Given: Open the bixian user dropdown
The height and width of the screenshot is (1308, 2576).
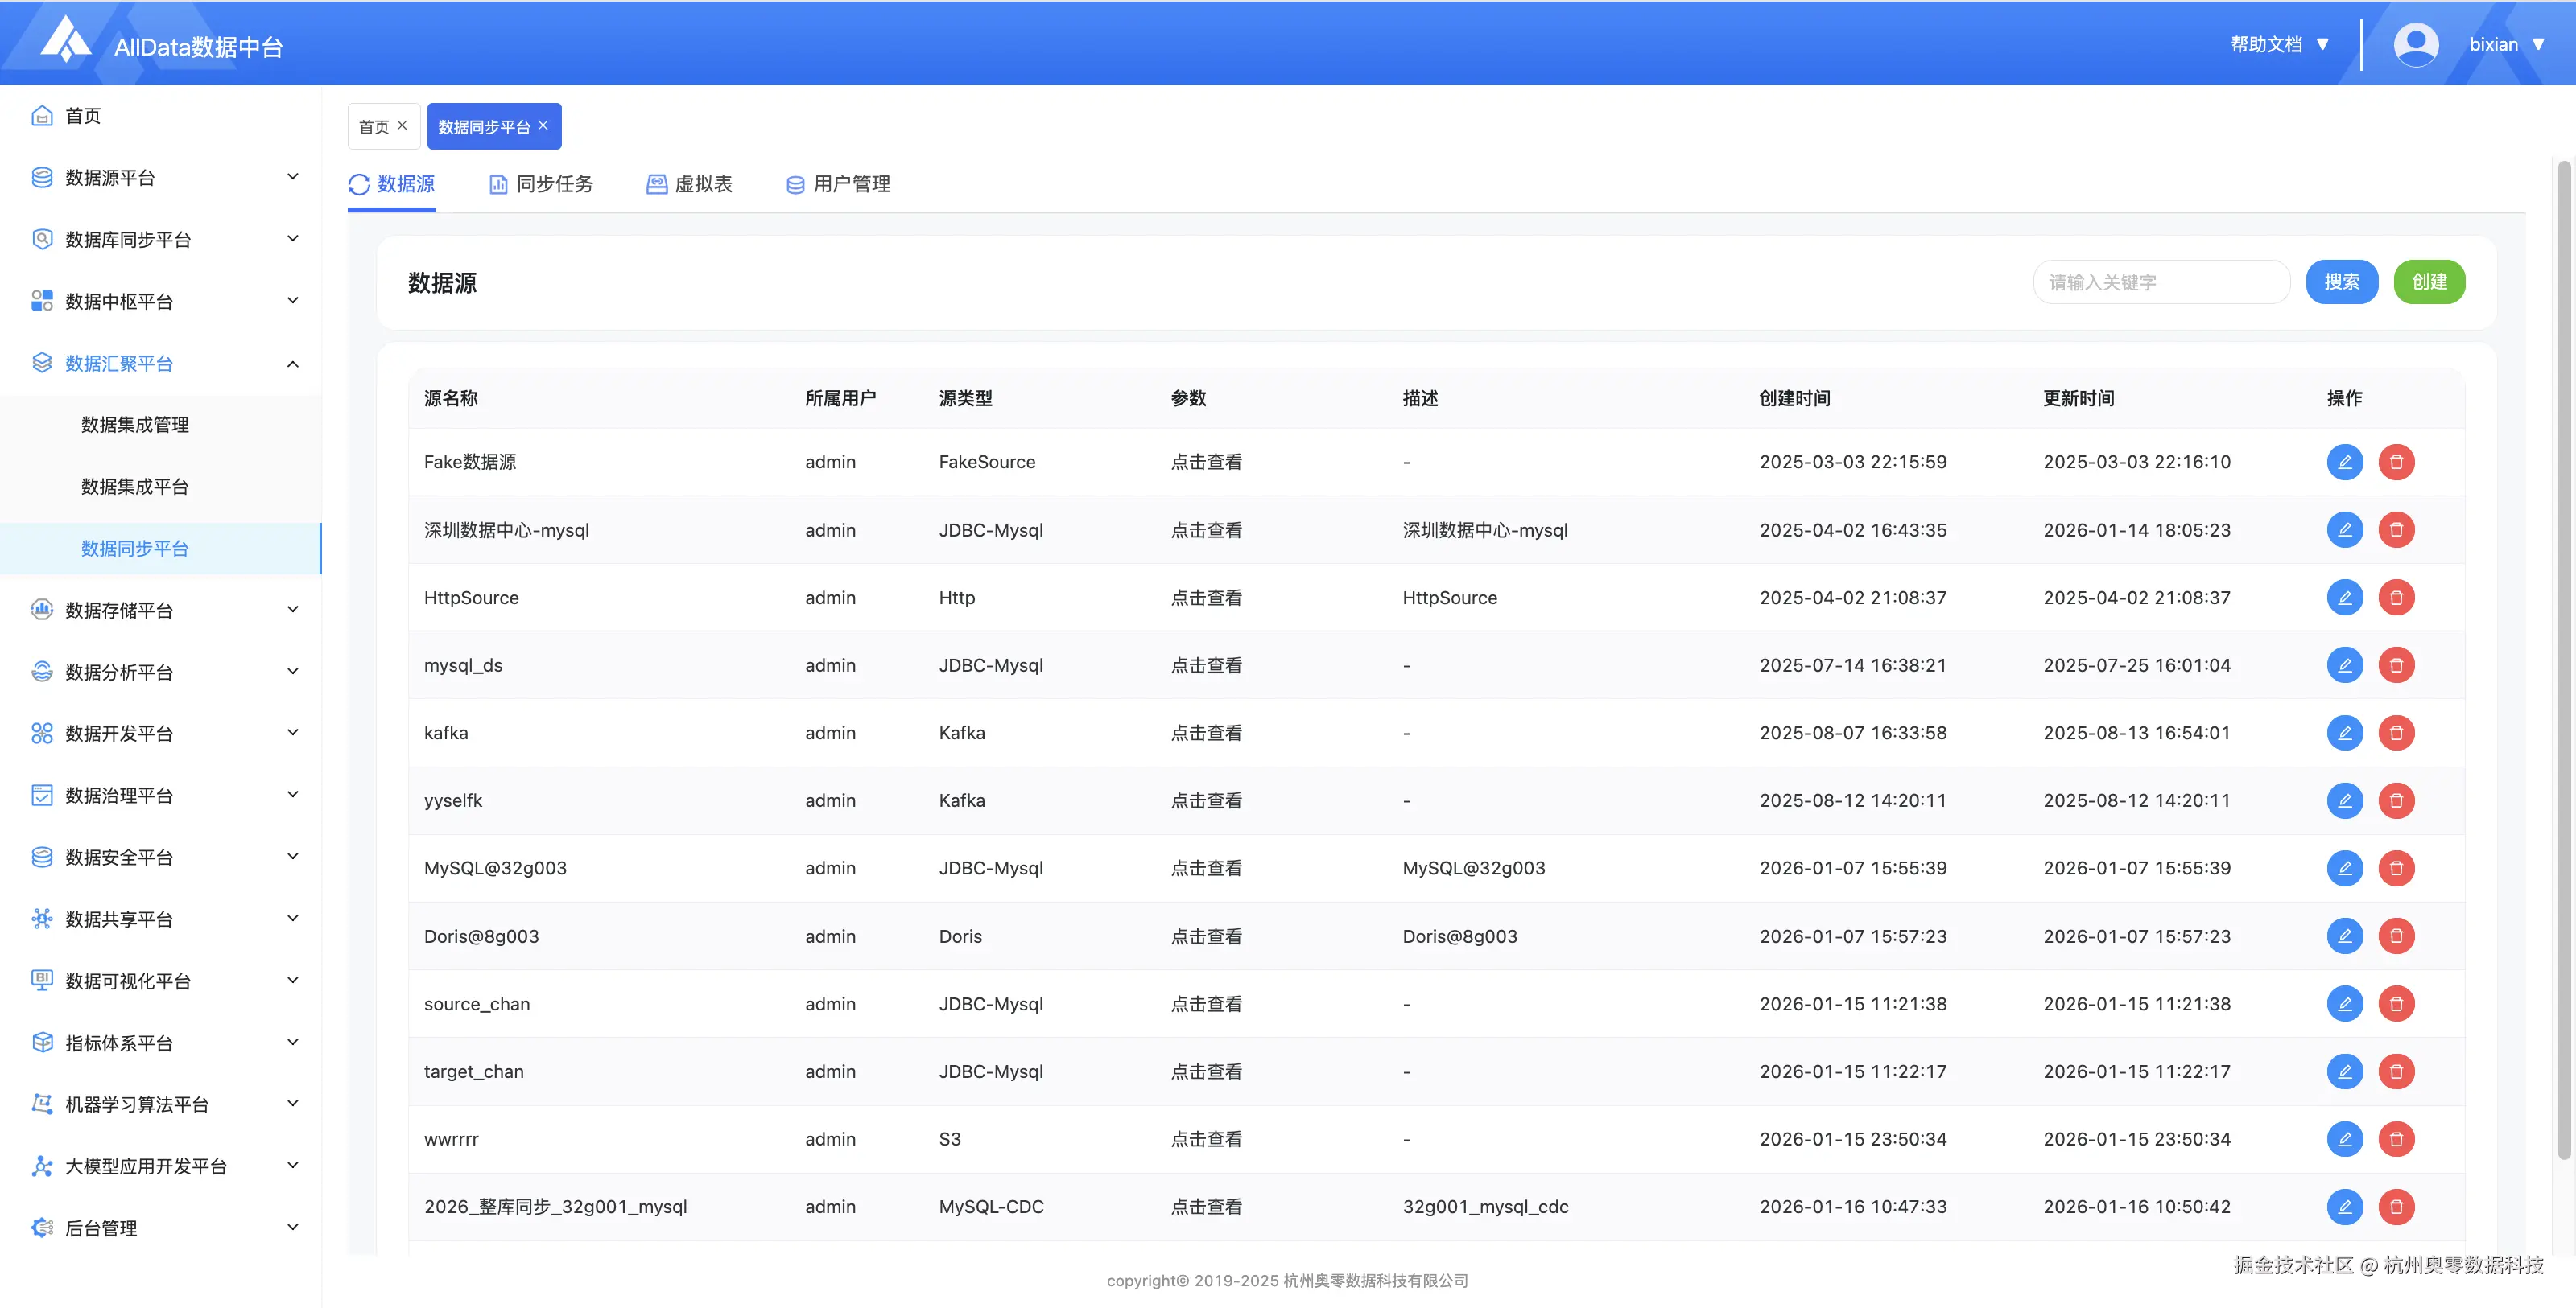Looking at the screenshot, I should [x=2505, y=44].
